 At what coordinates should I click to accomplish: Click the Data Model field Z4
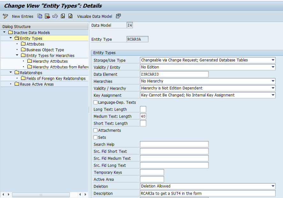[130, 25]
